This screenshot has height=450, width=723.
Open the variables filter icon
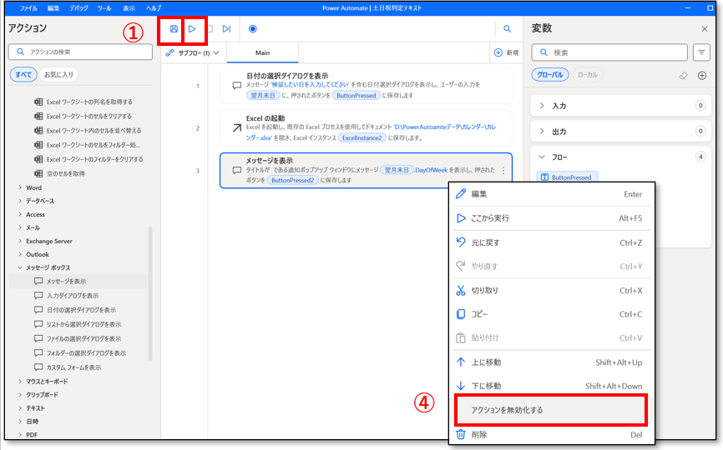coord(702,52)
